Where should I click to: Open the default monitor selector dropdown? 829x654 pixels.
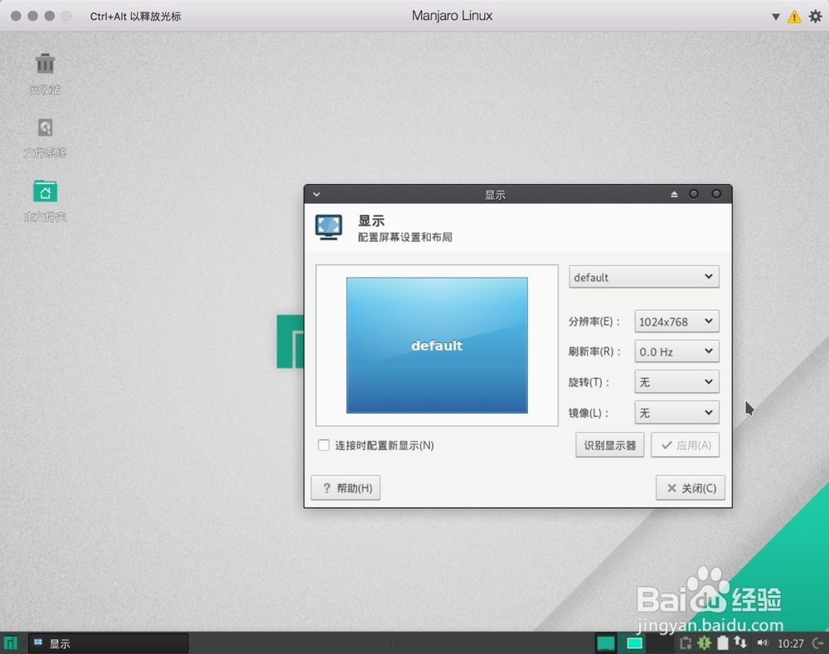(644, 277)
